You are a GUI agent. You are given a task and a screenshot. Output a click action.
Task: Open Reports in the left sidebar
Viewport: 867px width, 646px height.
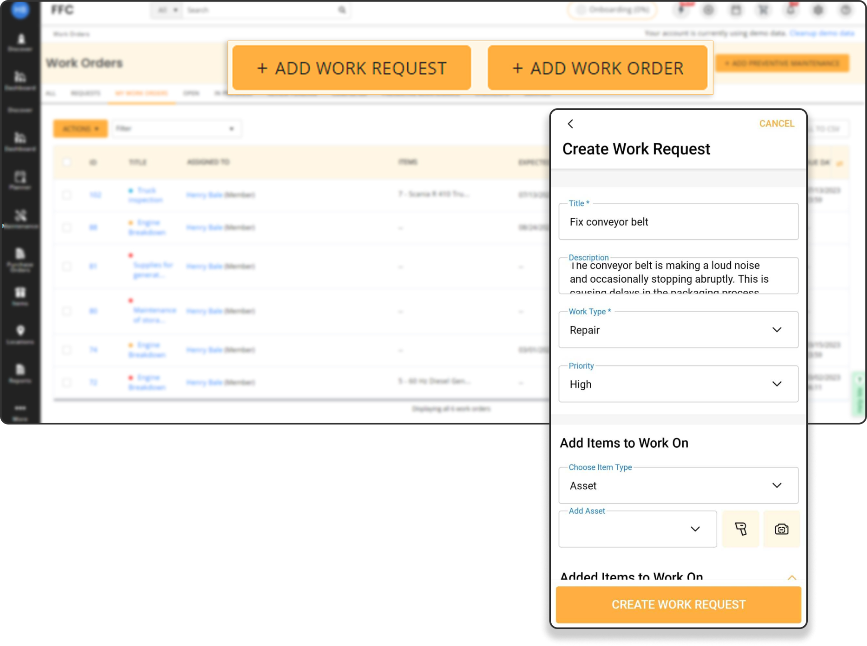pyautogui.click(x=20, y=373)
